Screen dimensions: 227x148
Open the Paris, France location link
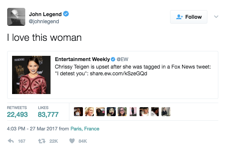(85, 129)
